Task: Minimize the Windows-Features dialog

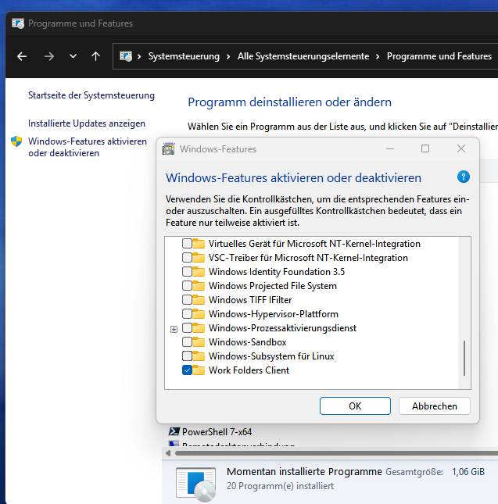Action: click(390, 148)
